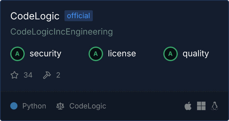
Task: Select the quality rating label
Action: (x=196, y=54)
